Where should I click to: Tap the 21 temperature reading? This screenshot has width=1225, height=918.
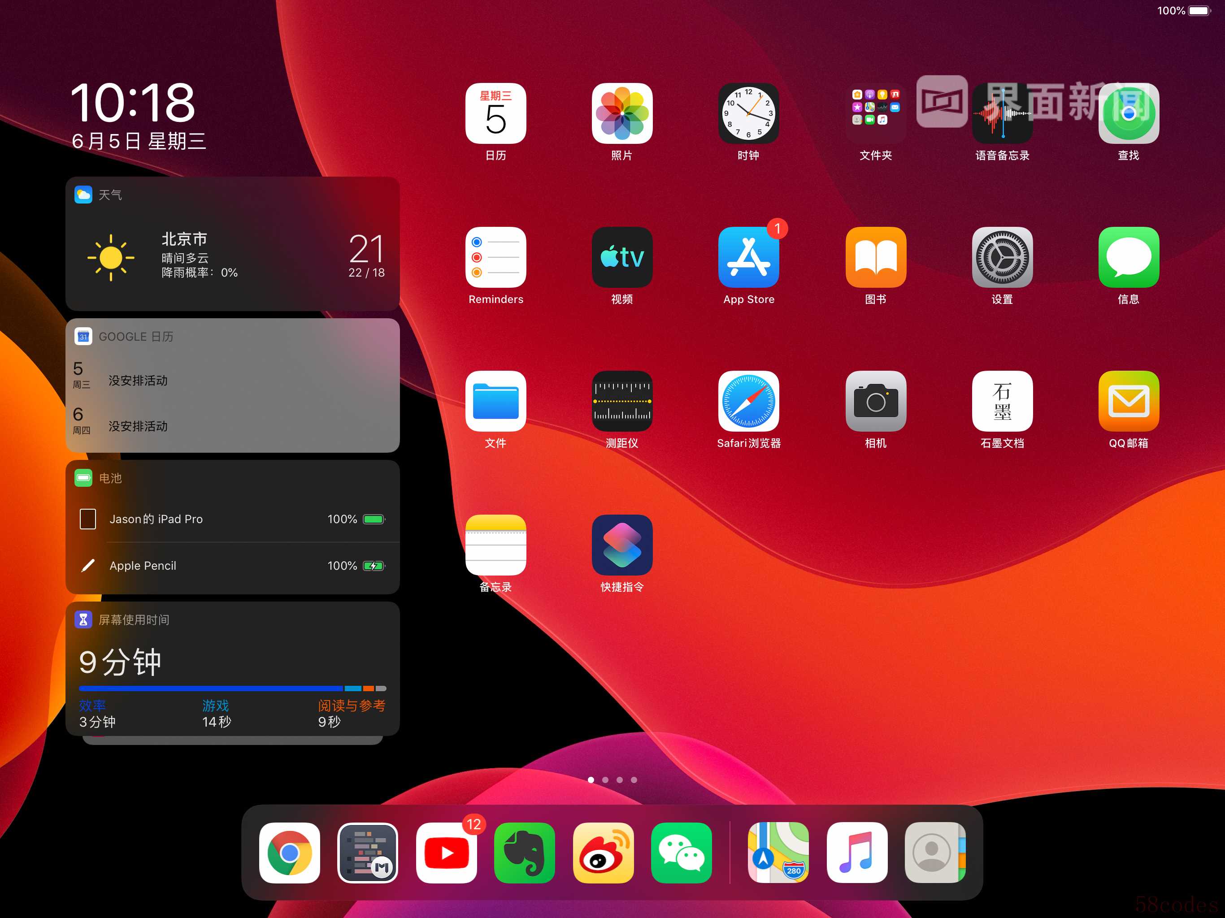[x=366, y=249]
